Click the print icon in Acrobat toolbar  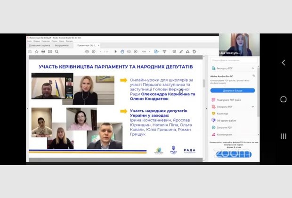pos(43,51)
